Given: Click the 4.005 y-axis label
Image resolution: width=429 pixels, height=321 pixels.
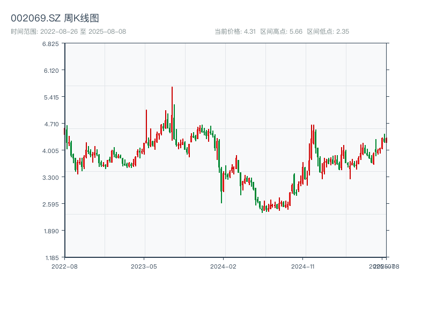Looking at the screenshot, I should [50, 151].
